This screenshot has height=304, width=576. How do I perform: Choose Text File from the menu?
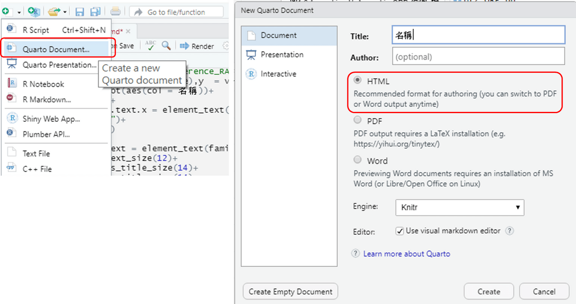pos(56,154)
